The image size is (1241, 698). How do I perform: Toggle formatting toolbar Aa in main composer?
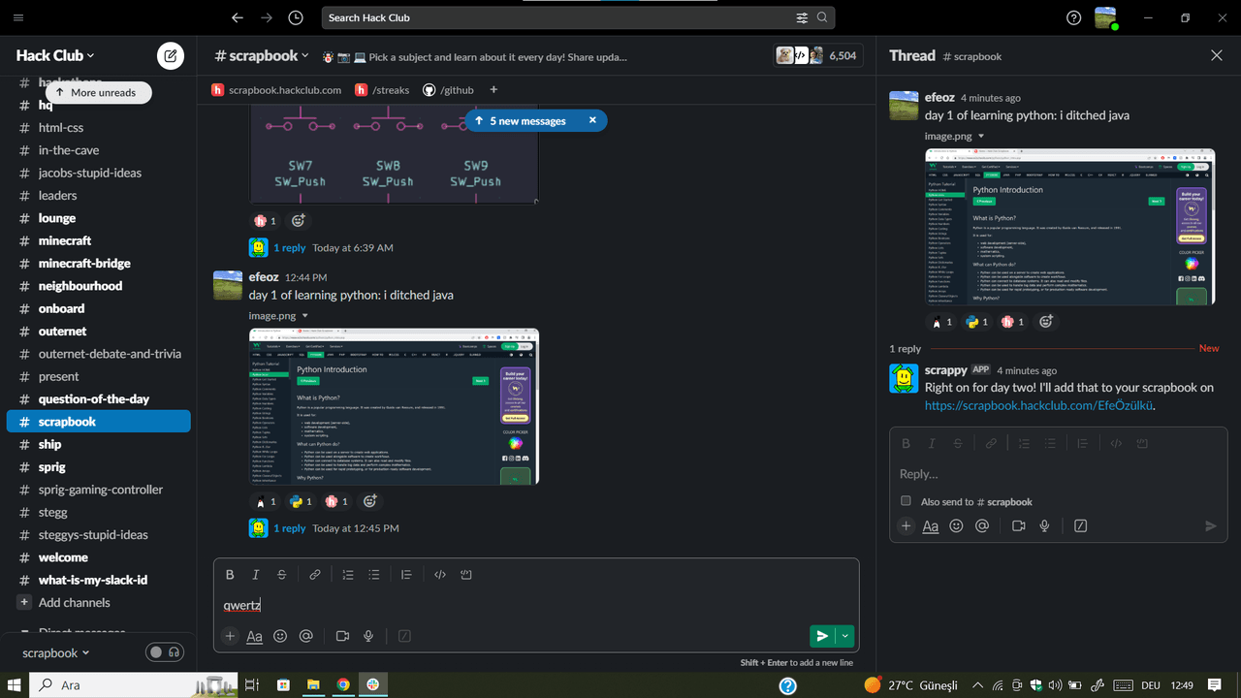254,636
